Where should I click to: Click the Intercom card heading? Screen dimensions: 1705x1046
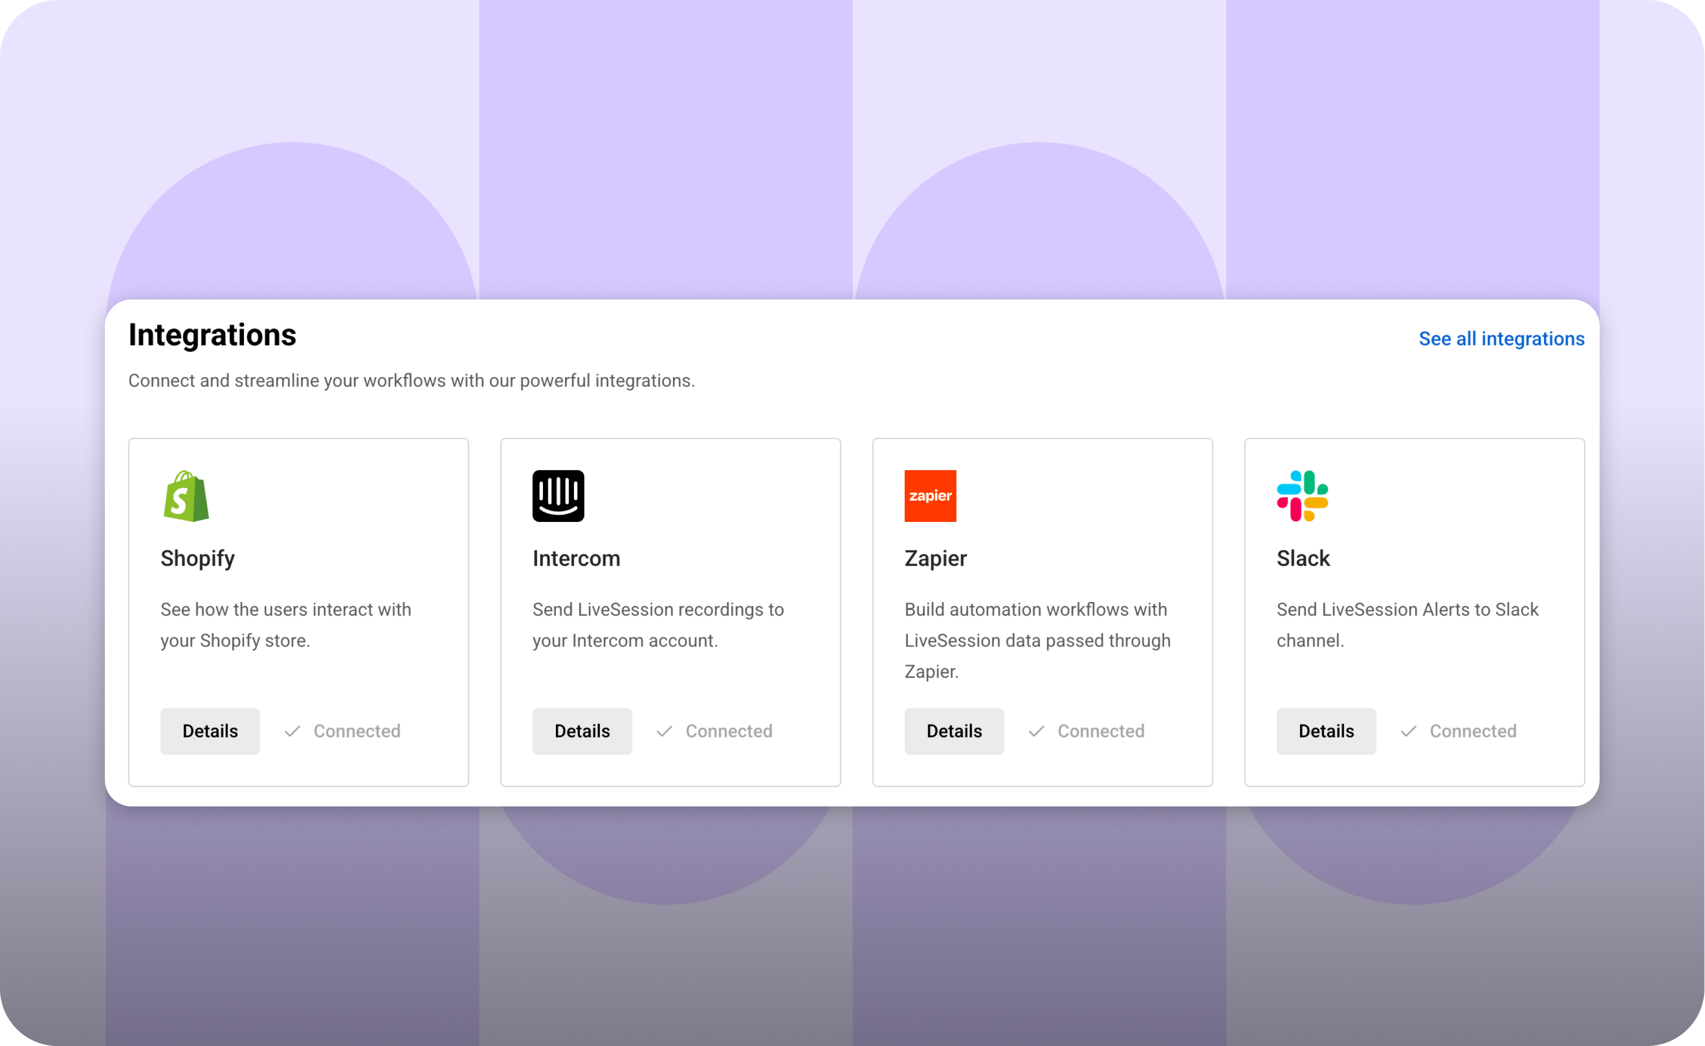click(x=576, y=558)
